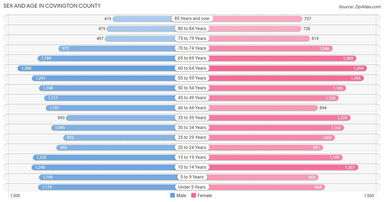384x202 pixels.
Task: Click the female bar valued 814
Action: point(259,38)
